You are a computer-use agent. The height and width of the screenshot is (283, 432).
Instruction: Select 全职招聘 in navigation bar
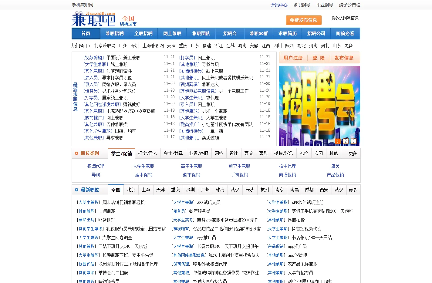pyautogui.click(x=143, y=33)
